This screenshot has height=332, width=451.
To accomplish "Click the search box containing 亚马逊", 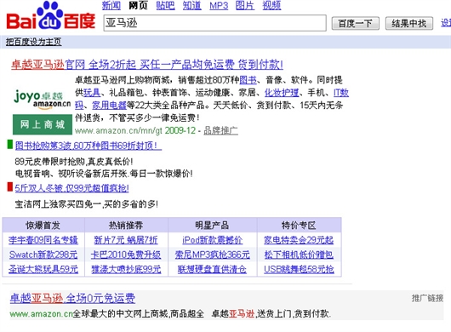I will tap(214, 23).
